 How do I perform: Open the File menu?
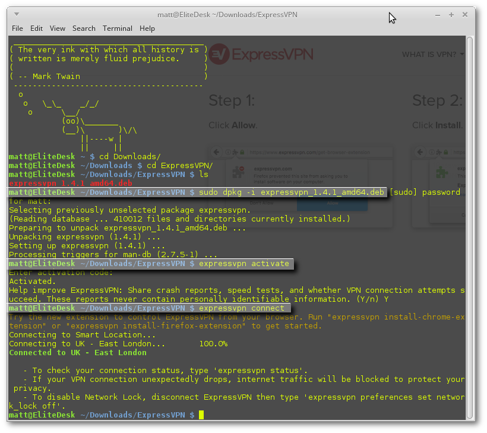point(17,28)
